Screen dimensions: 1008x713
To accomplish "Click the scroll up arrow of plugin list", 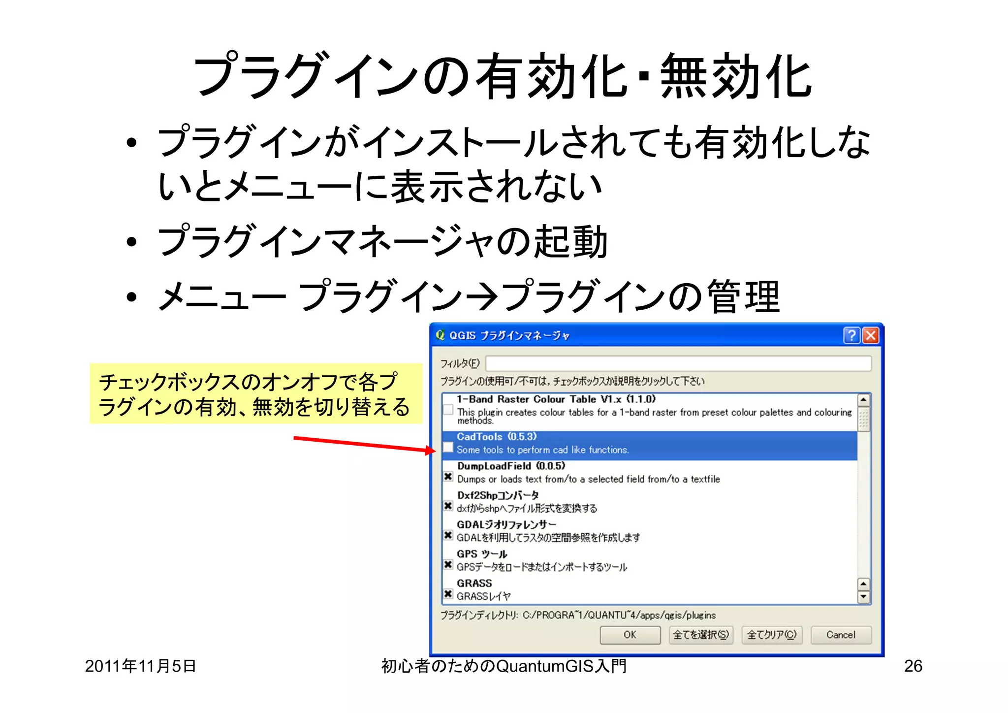I will 864,400.
